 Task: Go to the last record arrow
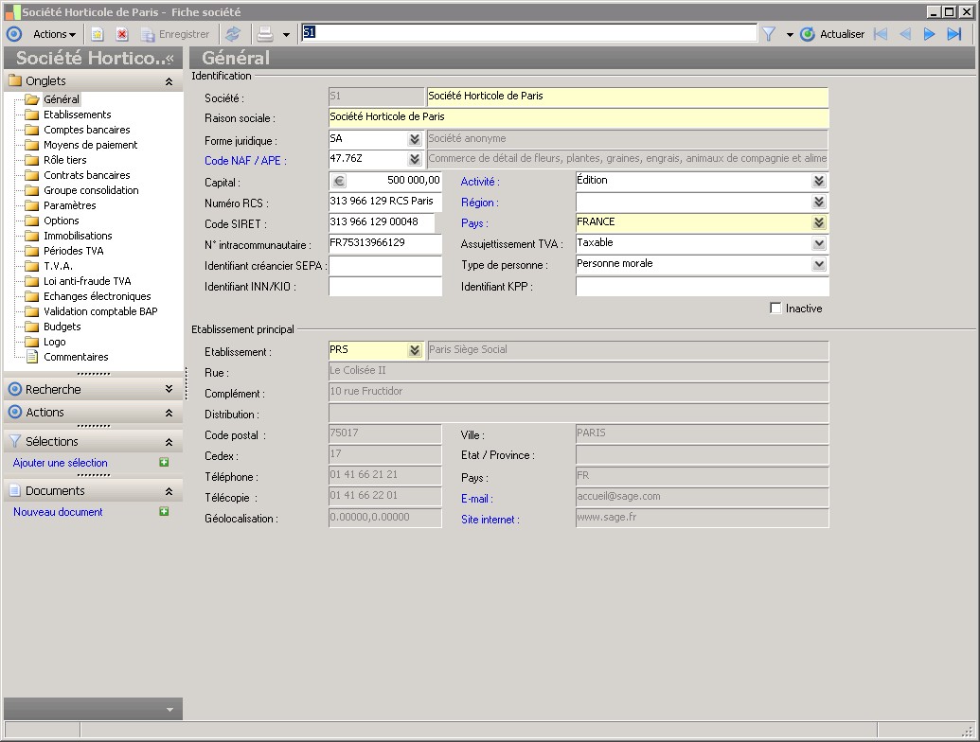(954, 34)
